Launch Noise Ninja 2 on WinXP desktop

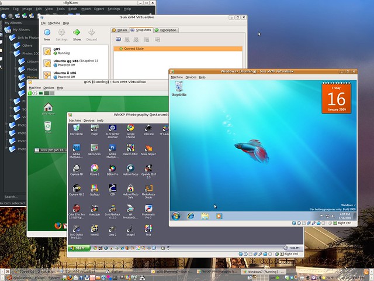(148, 150)
